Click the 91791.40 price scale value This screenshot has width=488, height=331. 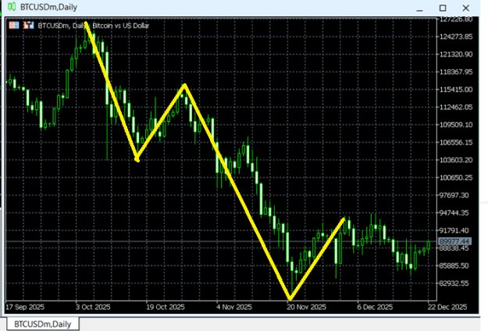pyautogui.click(x=456, y=230)
